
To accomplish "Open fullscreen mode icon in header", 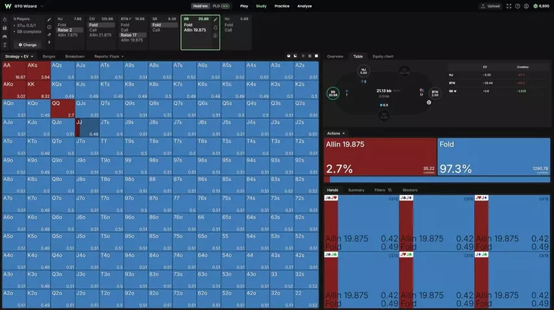I will (509, 6).
